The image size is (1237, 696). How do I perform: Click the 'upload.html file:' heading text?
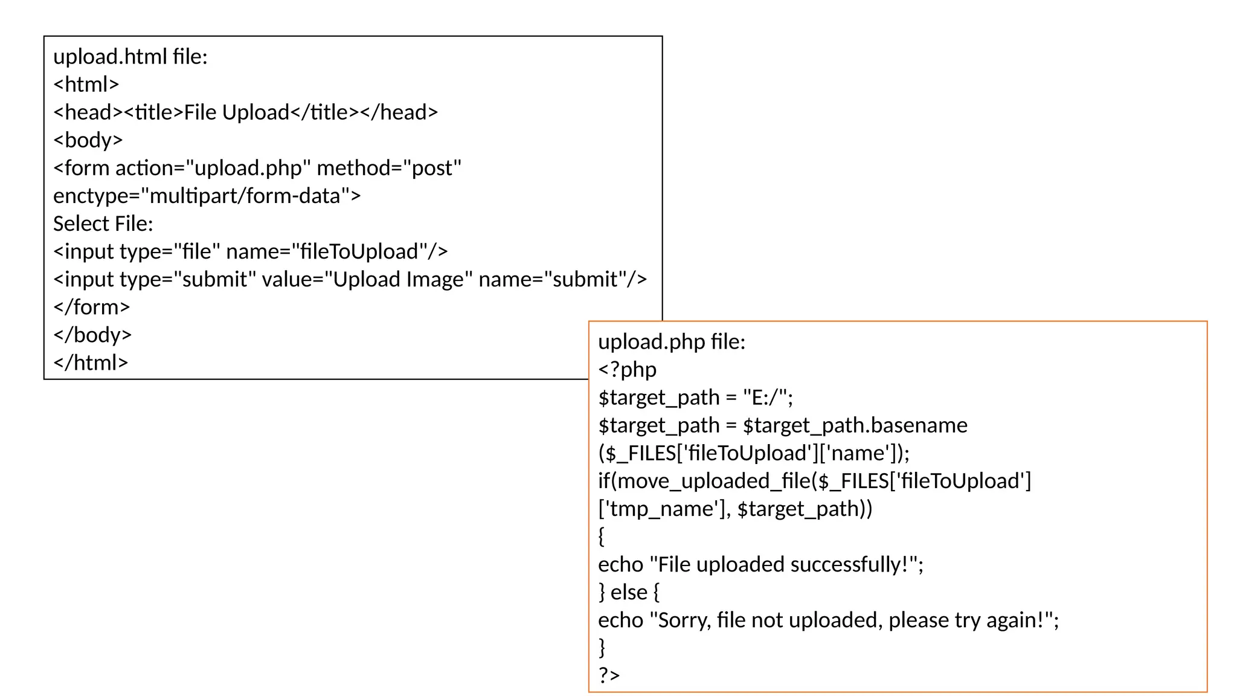coord(130,57)
